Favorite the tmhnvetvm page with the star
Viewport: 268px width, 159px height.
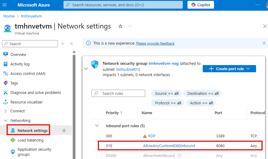tap(120, 26)
